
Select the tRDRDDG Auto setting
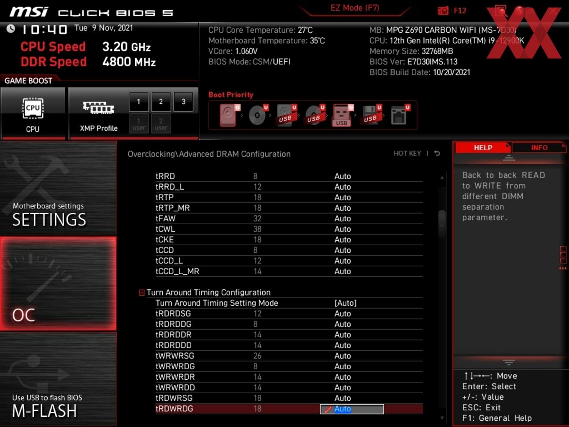[343, 324]
